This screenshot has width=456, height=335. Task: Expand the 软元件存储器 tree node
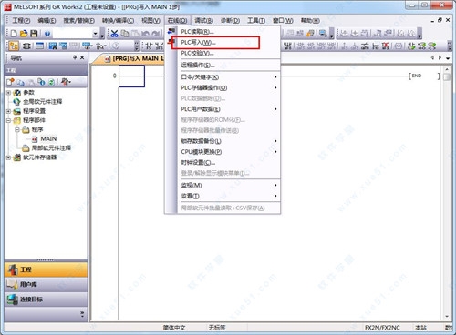[9, 157]
